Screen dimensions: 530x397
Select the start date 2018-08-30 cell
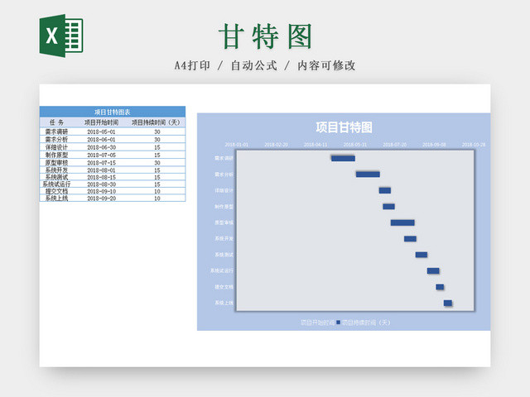tap(101, 184)
